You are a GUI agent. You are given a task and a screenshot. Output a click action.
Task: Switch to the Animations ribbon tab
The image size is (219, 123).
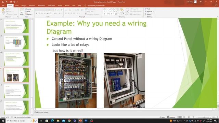42,5
